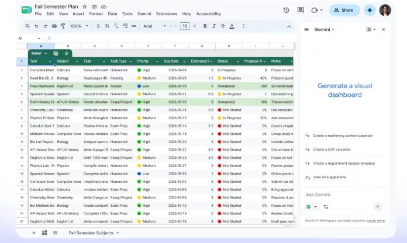Click the Gemini settings sliders icon

(326, 207)
